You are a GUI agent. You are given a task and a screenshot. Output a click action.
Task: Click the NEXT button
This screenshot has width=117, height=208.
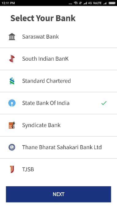tap(58, 194)
